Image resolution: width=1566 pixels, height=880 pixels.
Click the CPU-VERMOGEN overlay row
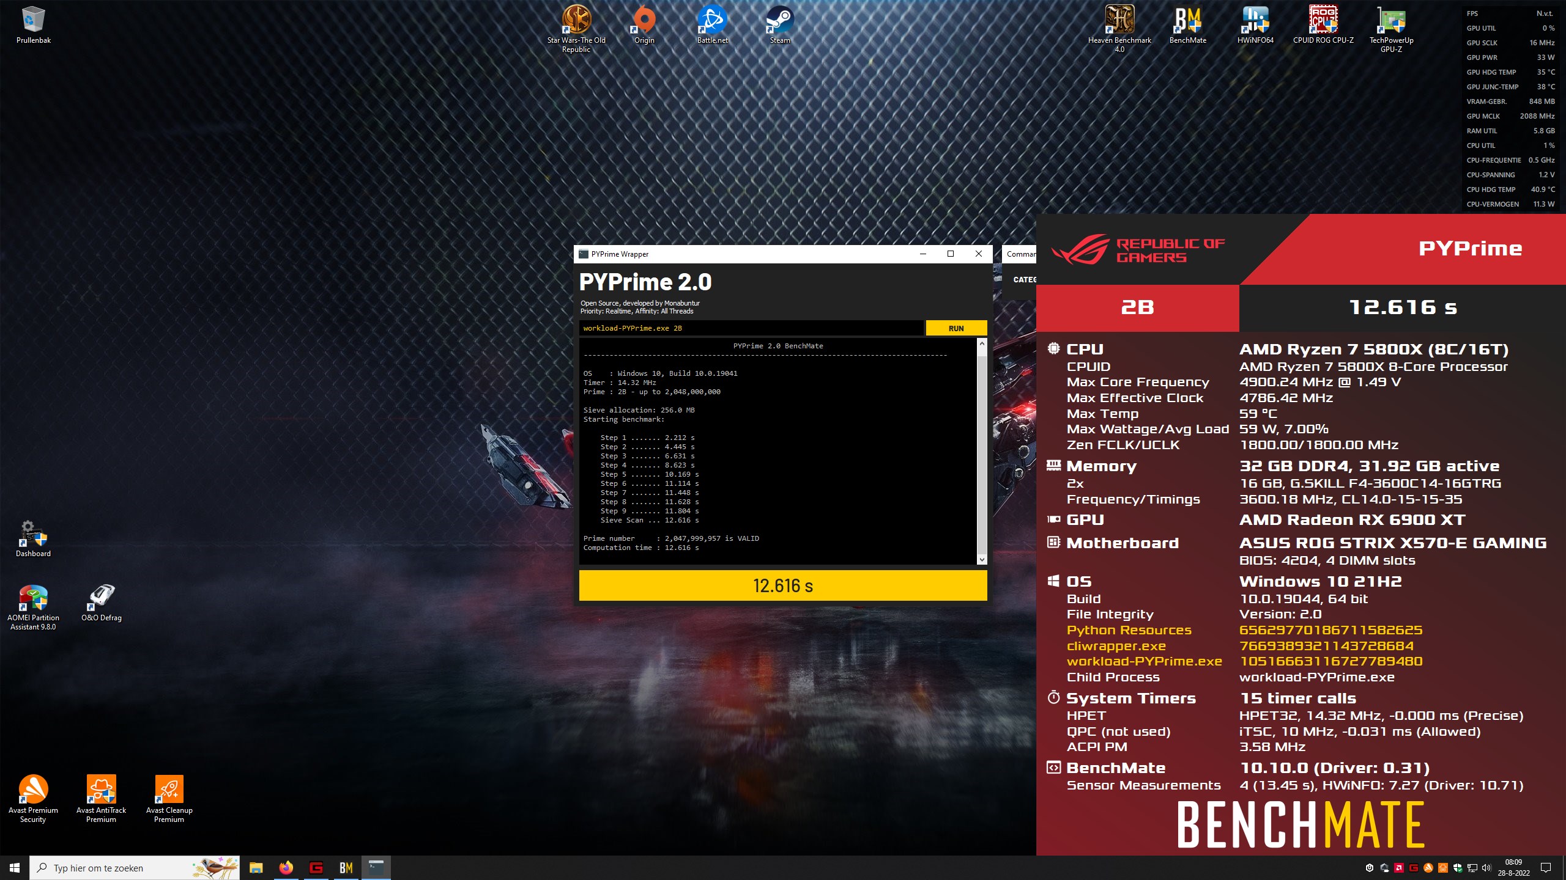tap(1510, 204)
